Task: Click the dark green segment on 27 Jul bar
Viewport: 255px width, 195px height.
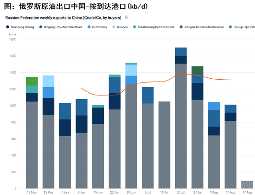Action: 198,71
